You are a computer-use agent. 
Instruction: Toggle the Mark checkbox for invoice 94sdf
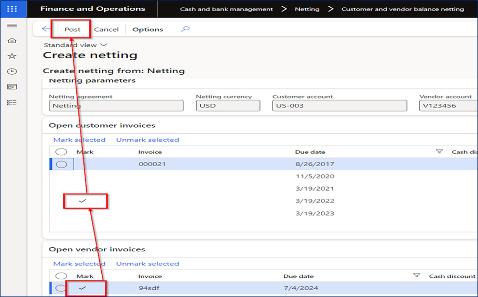[x=83, y=288]
